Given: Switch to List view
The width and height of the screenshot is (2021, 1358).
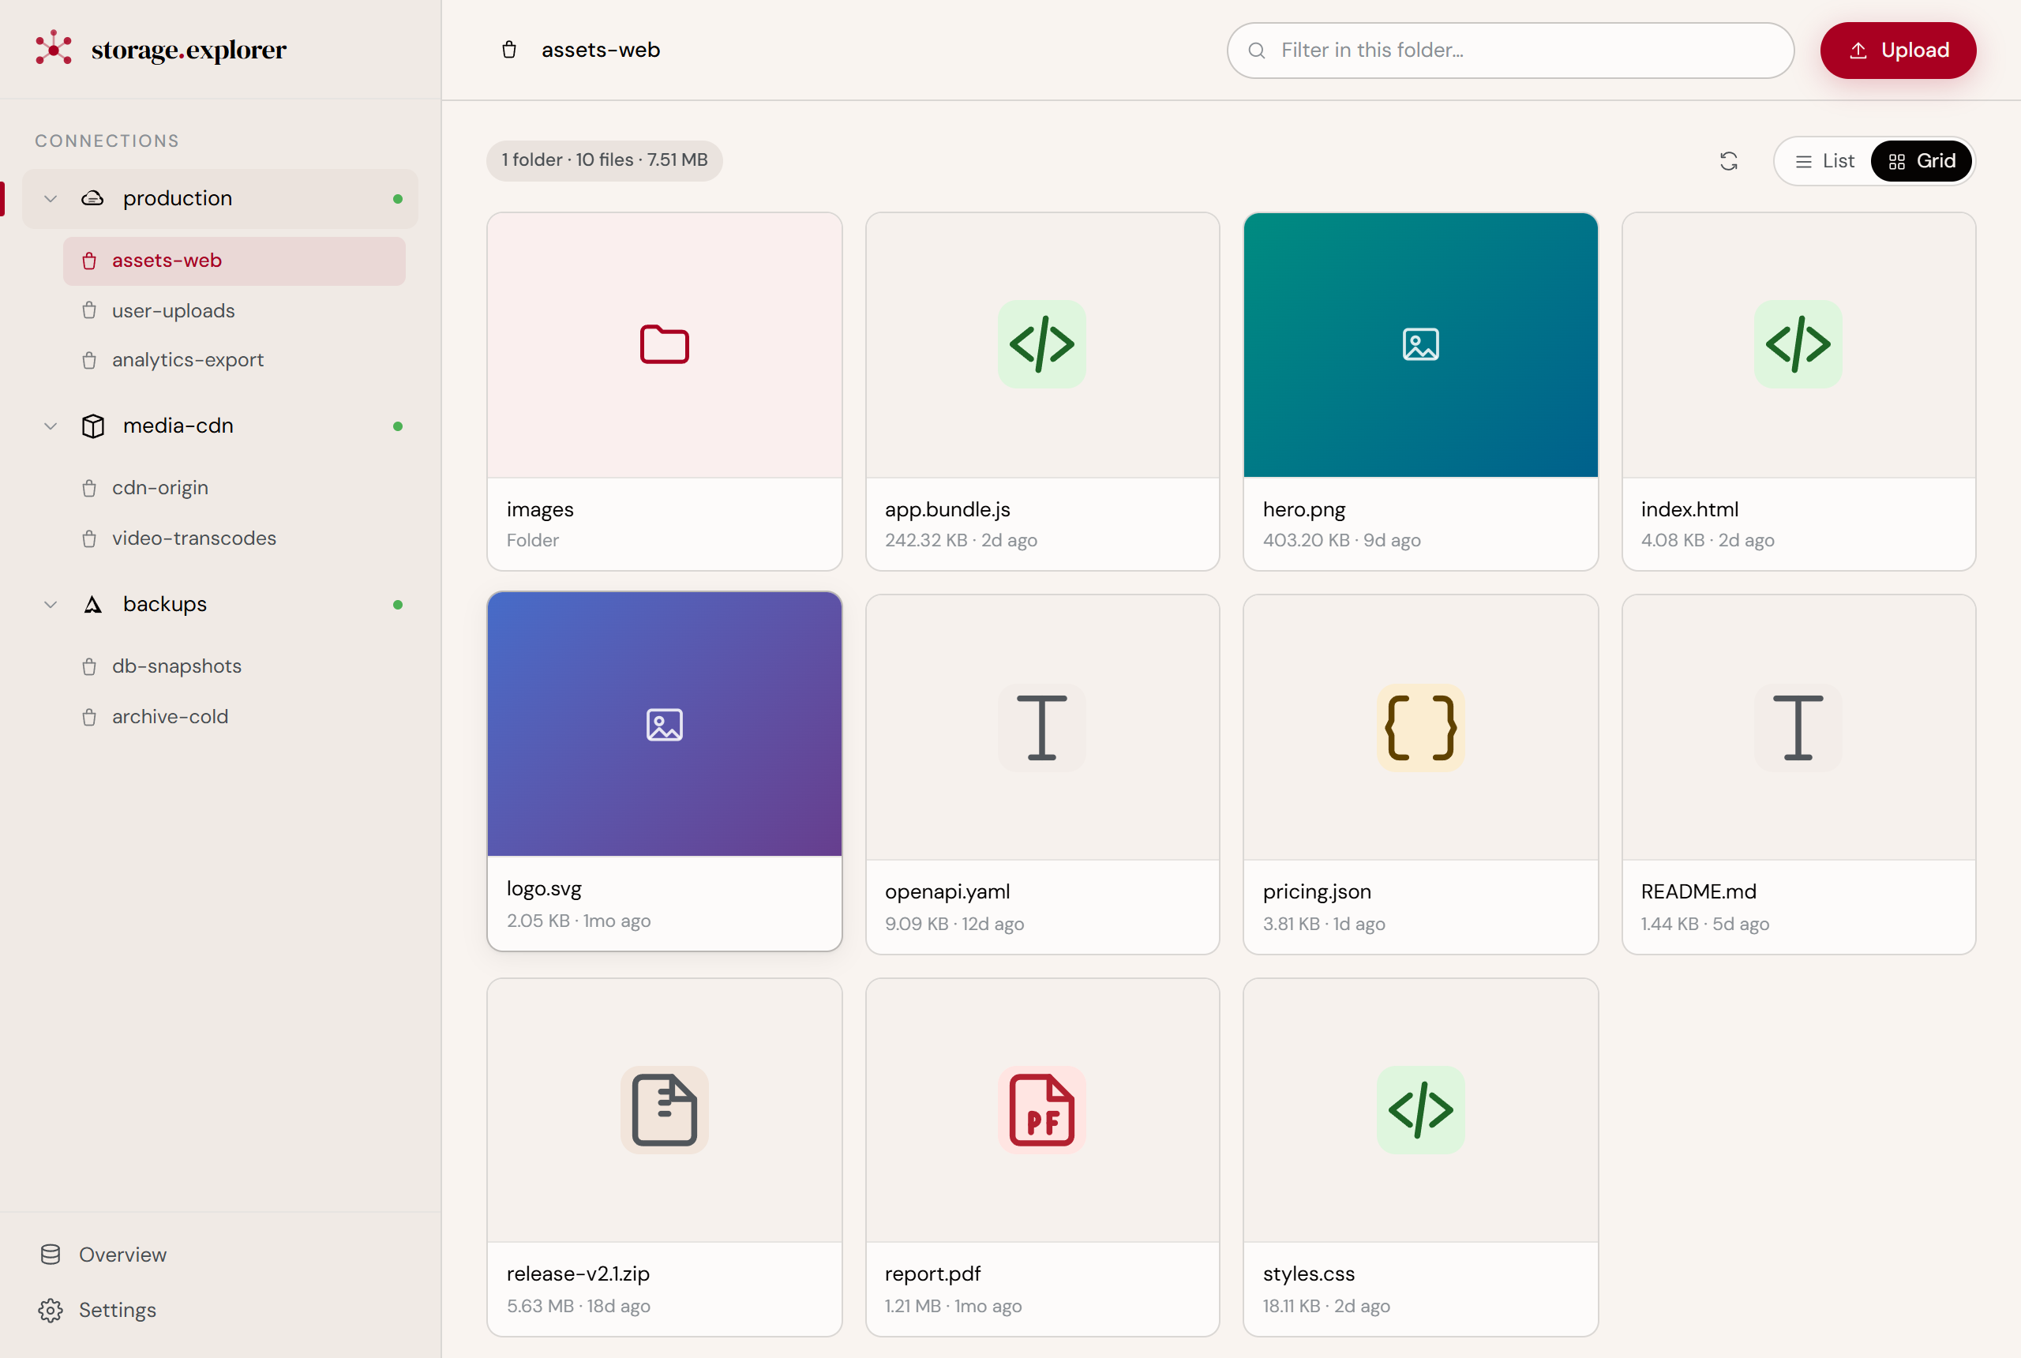Looking at the screenshot, I should click(1824, 161).
